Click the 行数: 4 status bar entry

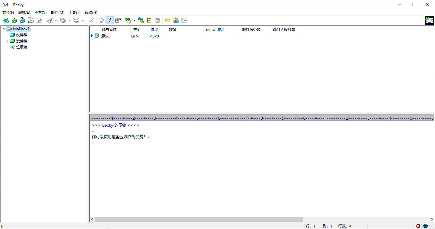coord(345,226)
